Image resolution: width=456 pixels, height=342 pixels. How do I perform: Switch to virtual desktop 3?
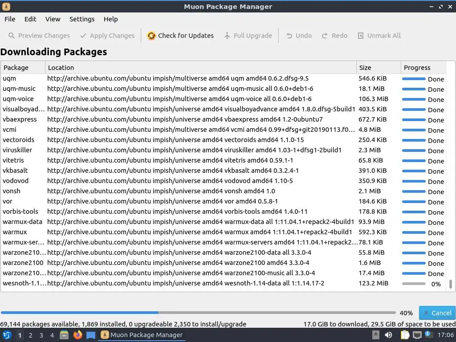[41, 335]
